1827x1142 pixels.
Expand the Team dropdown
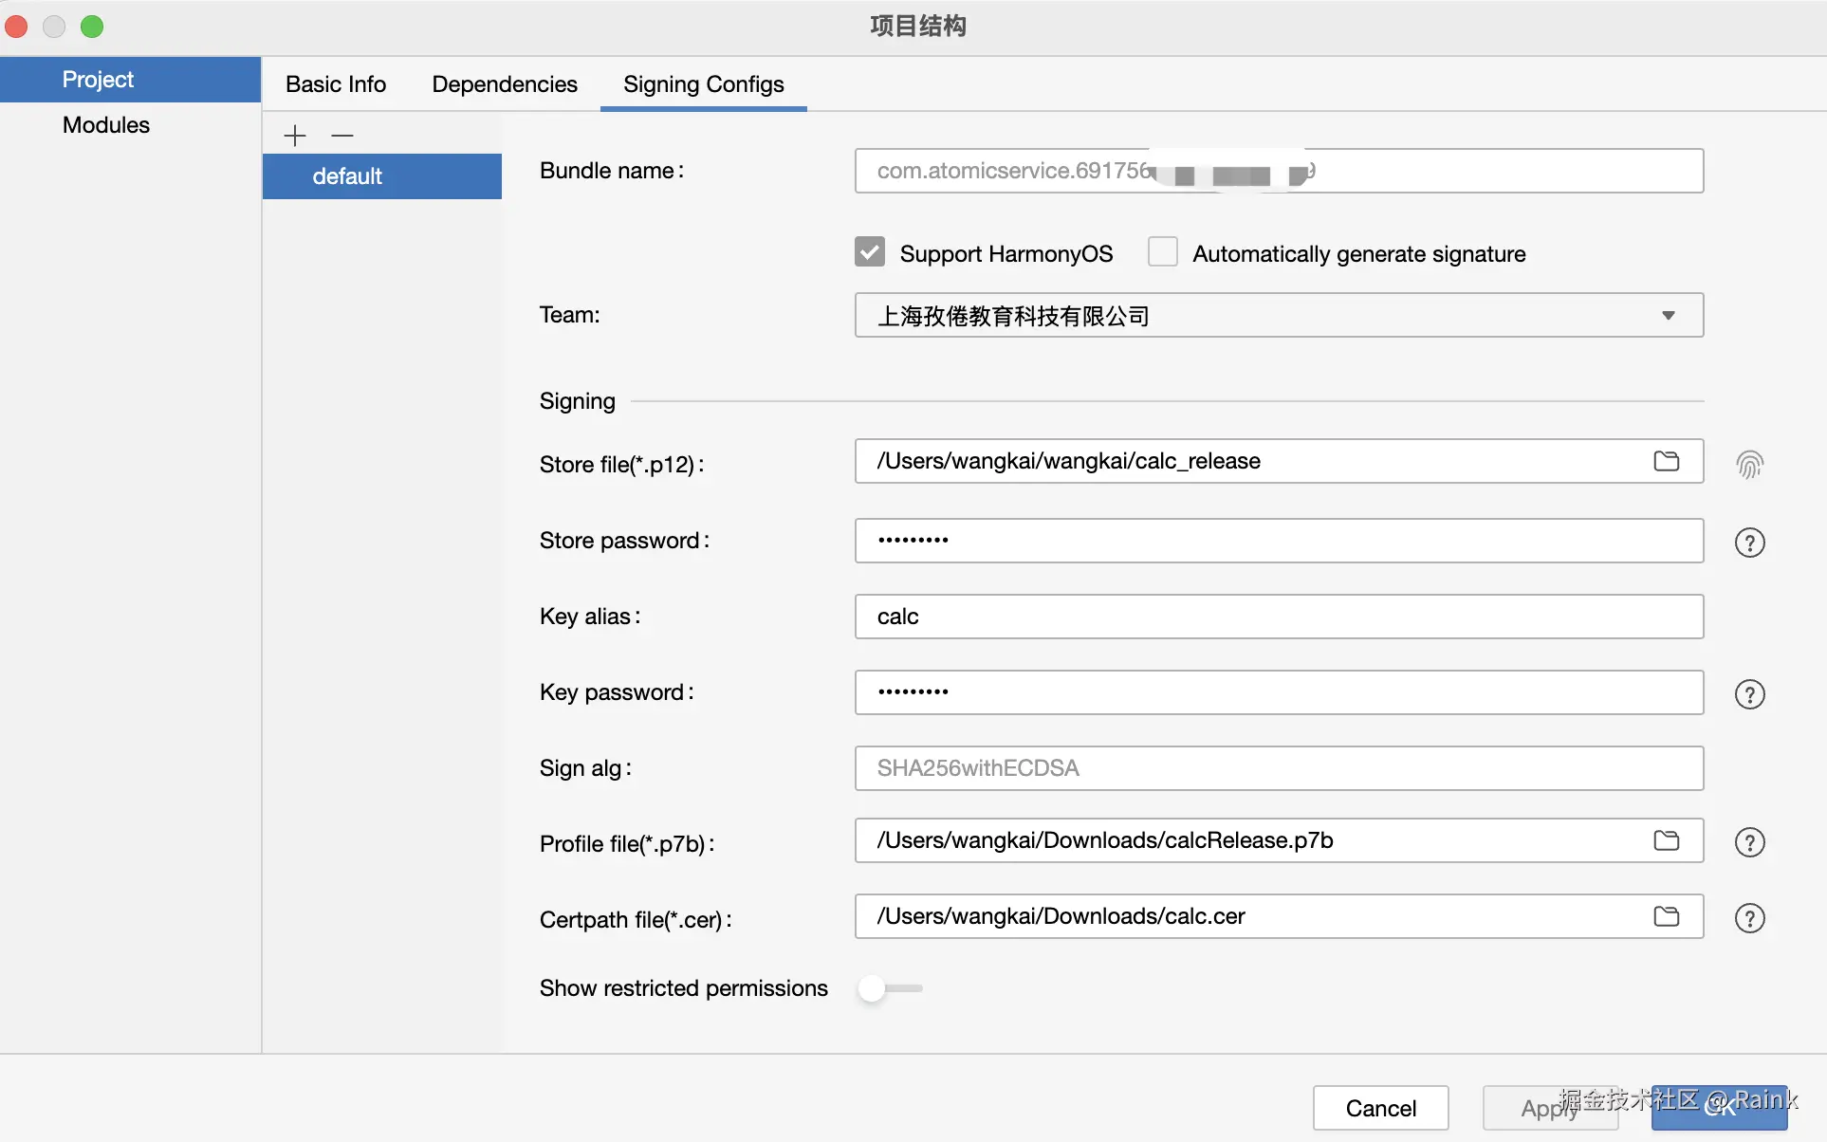[x=1668, y=316]
